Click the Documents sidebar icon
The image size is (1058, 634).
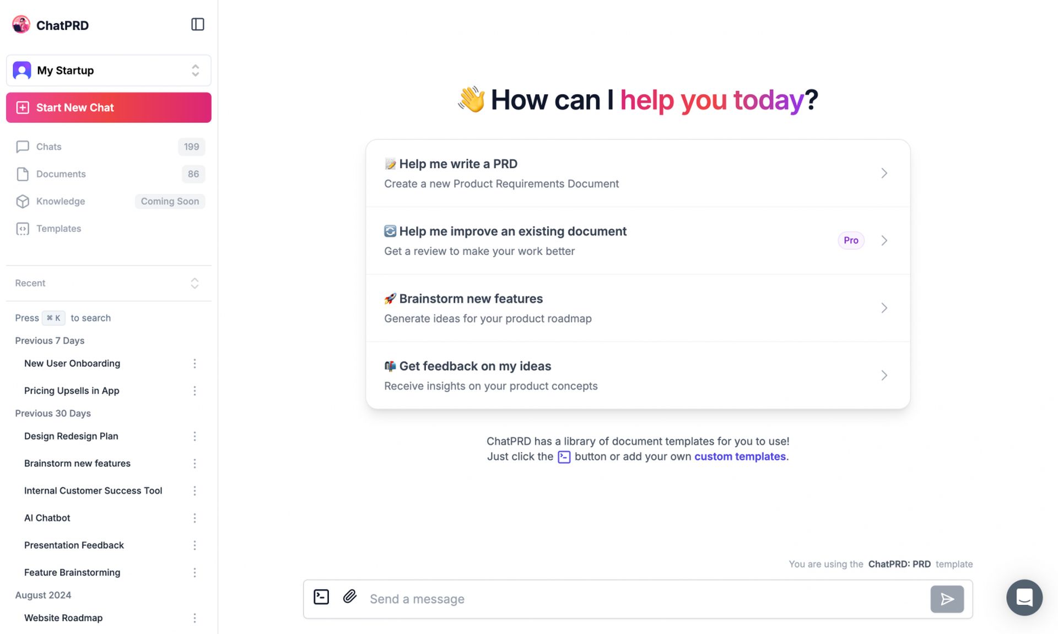pos(22,174)
